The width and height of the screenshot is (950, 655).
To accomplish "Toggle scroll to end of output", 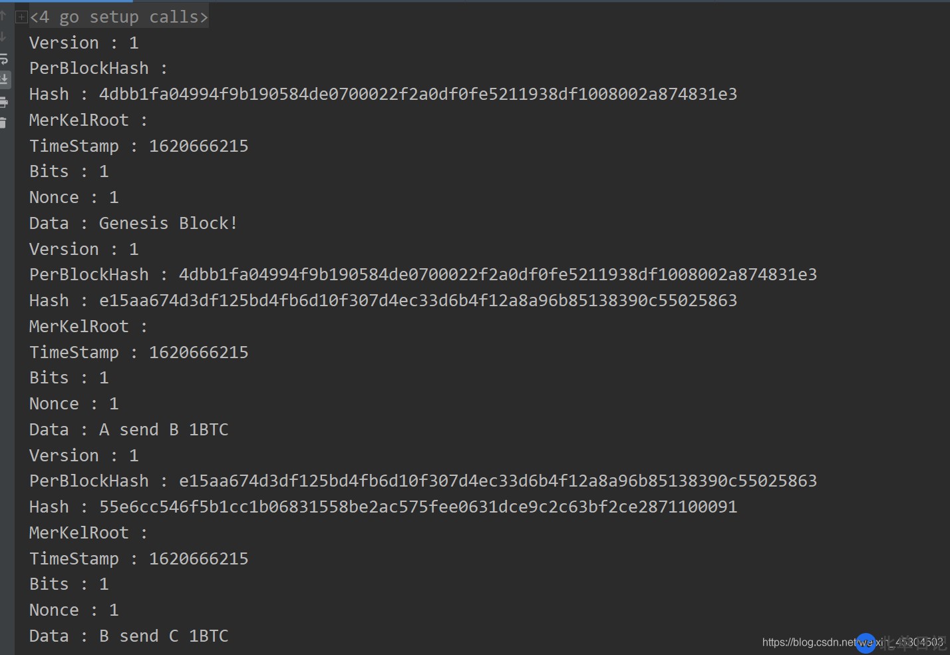I will tap(5, 80).
